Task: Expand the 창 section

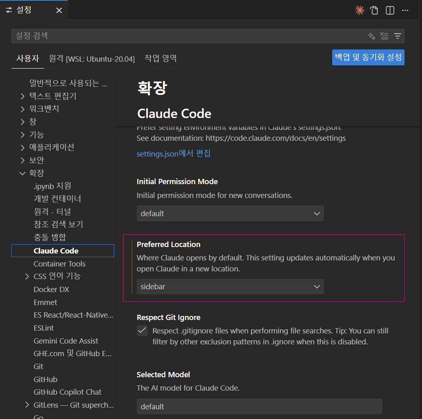Action: tap(23, 122)
